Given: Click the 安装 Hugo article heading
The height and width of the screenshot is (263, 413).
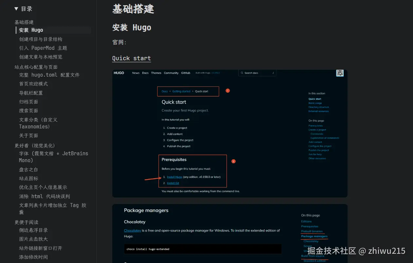Looking at the screenshot, I should (x=132, y=28).
